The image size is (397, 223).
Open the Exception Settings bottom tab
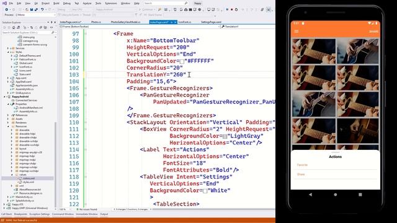[x=40, y=214]
